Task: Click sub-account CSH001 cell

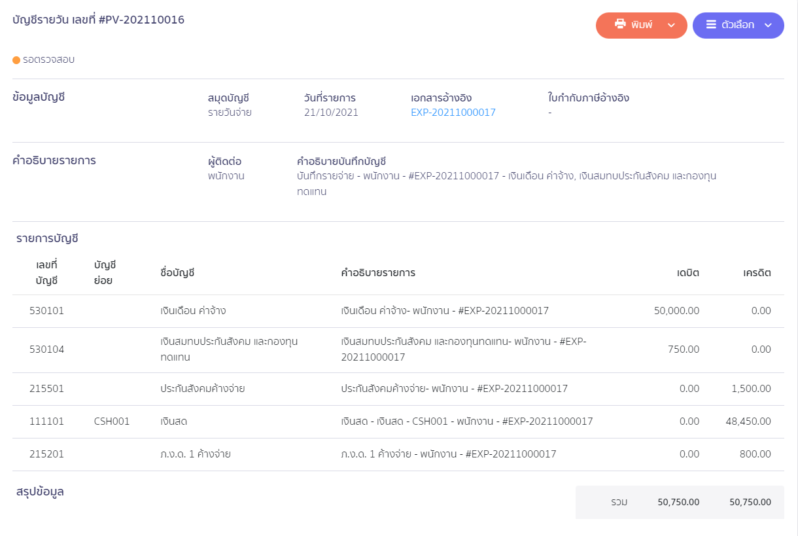Action: (112, 421)
